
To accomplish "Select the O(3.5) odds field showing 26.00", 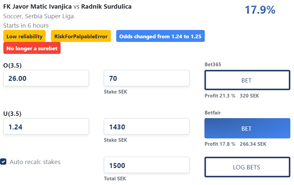I will point(46,78).
